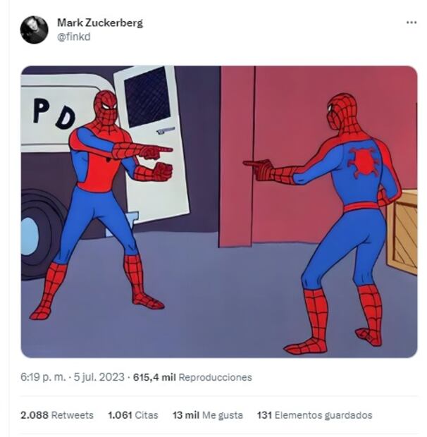The height and width of the screenshot is (437, 427).
Task: Click the 5 jul. 2023 date
Action: (x=99, y=377)
